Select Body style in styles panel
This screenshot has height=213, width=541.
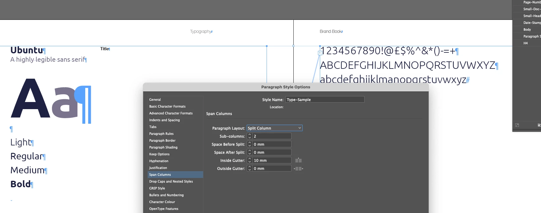(527, 29)
